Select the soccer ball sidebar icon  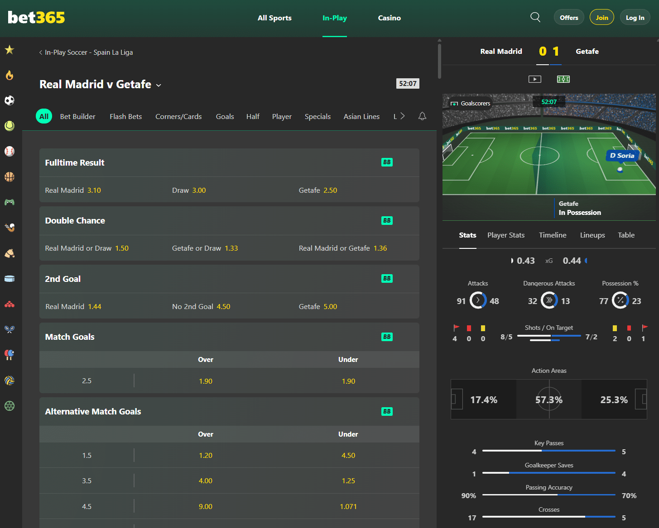pos(10,100)
